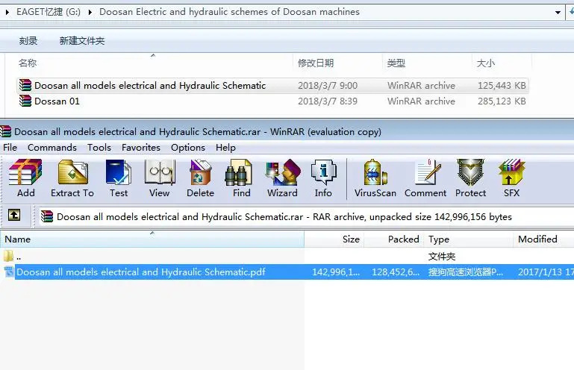Viewport: 574px width, 370px height.
Task: Click 新建文件夹 new folder button
Action: click(x=82, y=40)
